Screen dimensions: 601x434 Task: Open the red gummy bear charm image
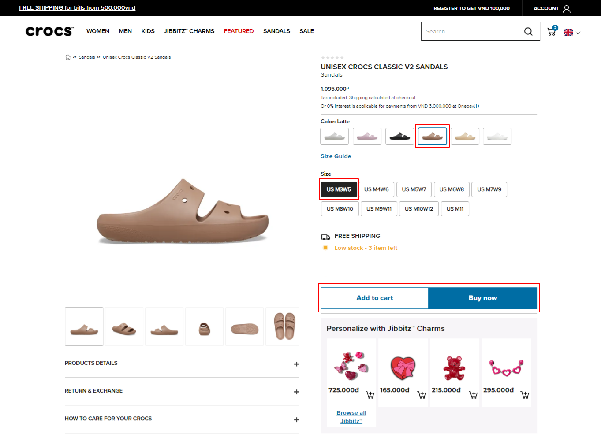click(x=455, y=368)
